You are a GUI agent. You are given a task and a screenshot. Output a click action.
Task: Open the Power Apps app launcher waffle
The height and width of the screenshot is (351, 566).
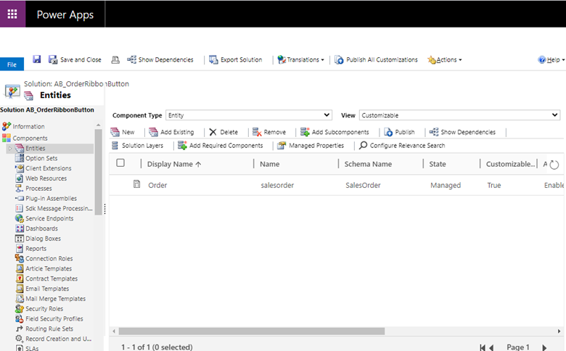pos(12,14)
